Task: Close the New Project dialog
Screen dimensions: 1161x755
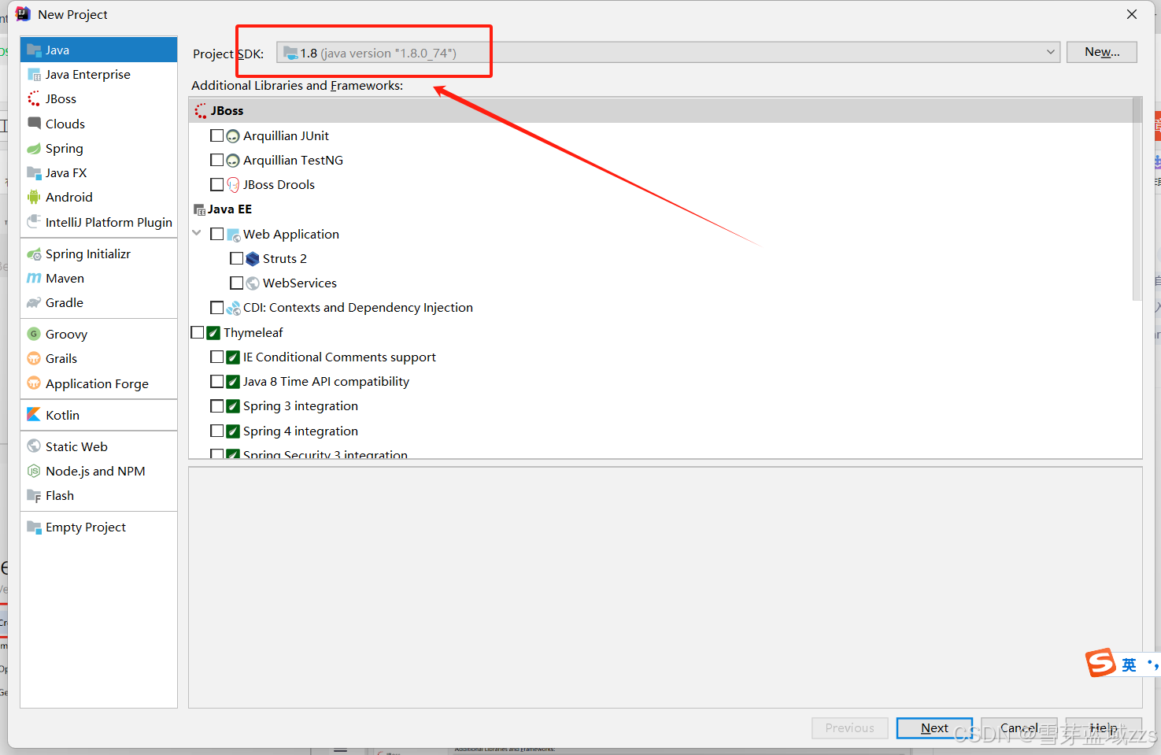Action: 1132,14
